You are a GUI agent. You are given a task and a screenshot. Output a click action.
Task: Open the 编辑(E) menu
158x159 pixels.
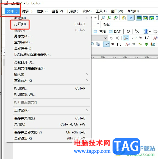(x=27, y=11)
